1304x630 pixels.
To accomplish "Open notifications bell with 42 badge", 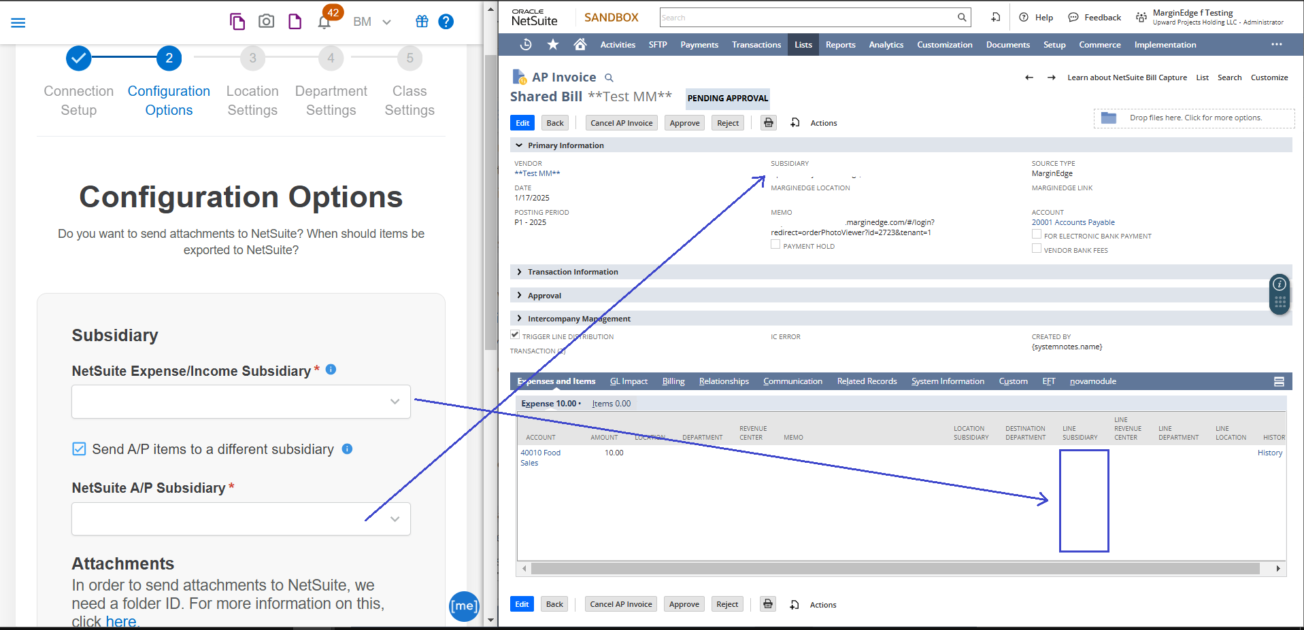I will 324,22.
